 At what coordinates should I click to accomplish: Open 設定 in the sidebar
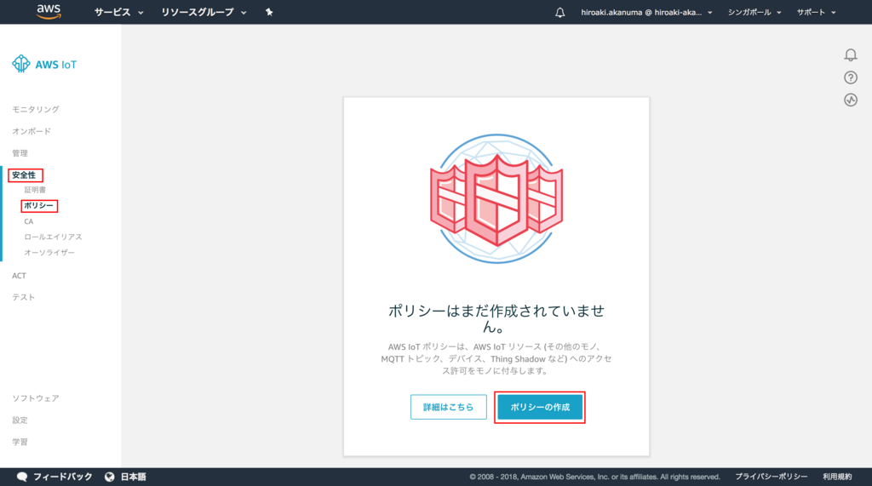click(20, 420)
